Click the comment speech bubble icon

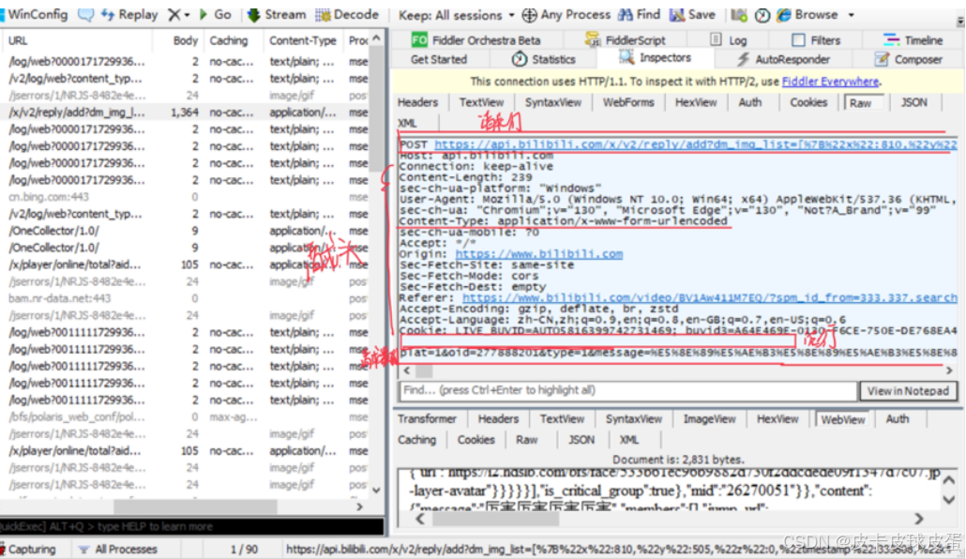click(85, 15)
